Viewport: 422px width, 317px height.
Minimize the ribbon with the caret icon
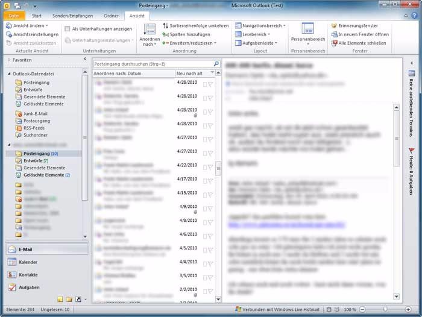coord(406,16)
